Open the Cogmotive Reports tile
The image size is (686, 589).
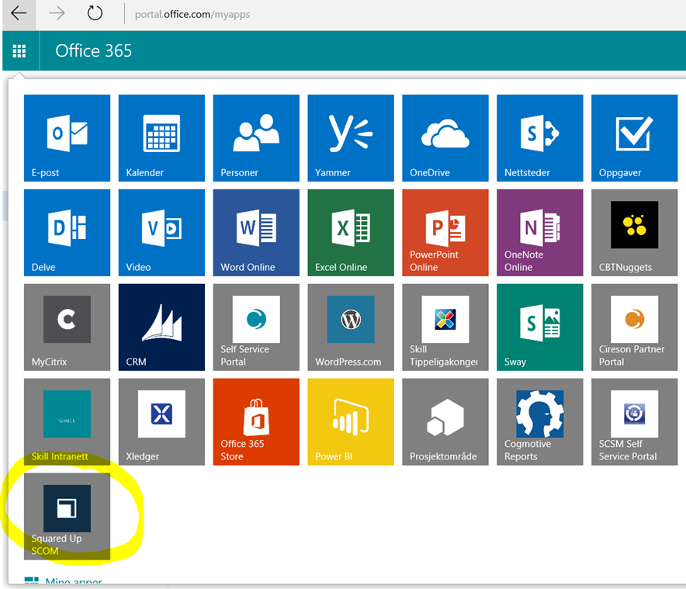click(x=539, y=421)
